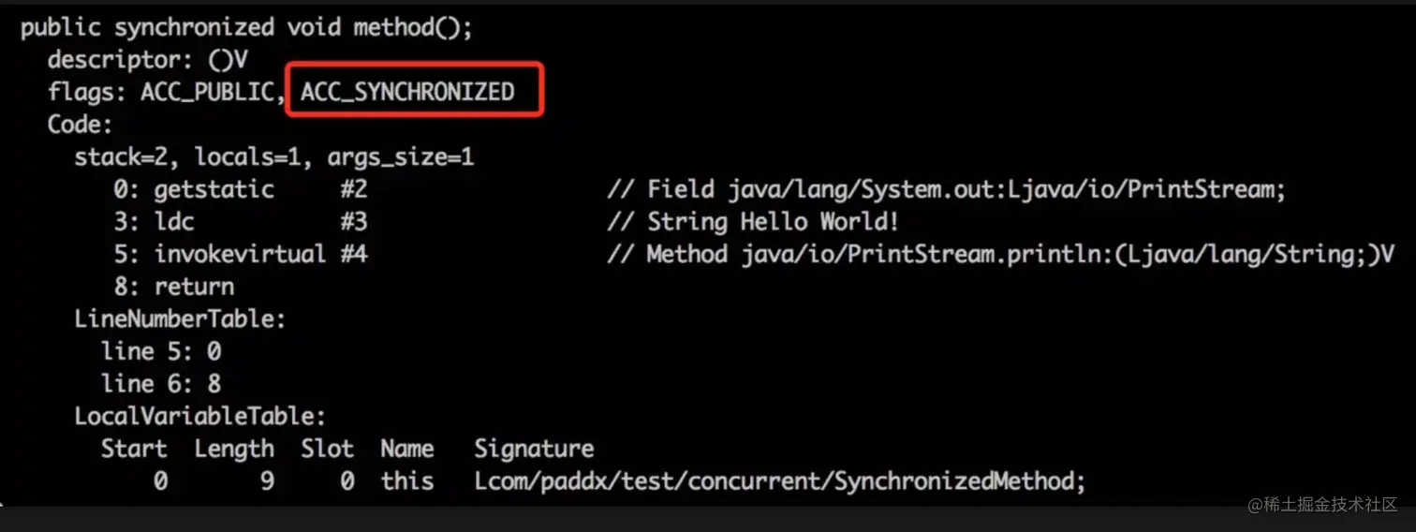This screenshot has width=1416, height=532.
Task: Click the getstatic instruction
Action: pos(214,190)
